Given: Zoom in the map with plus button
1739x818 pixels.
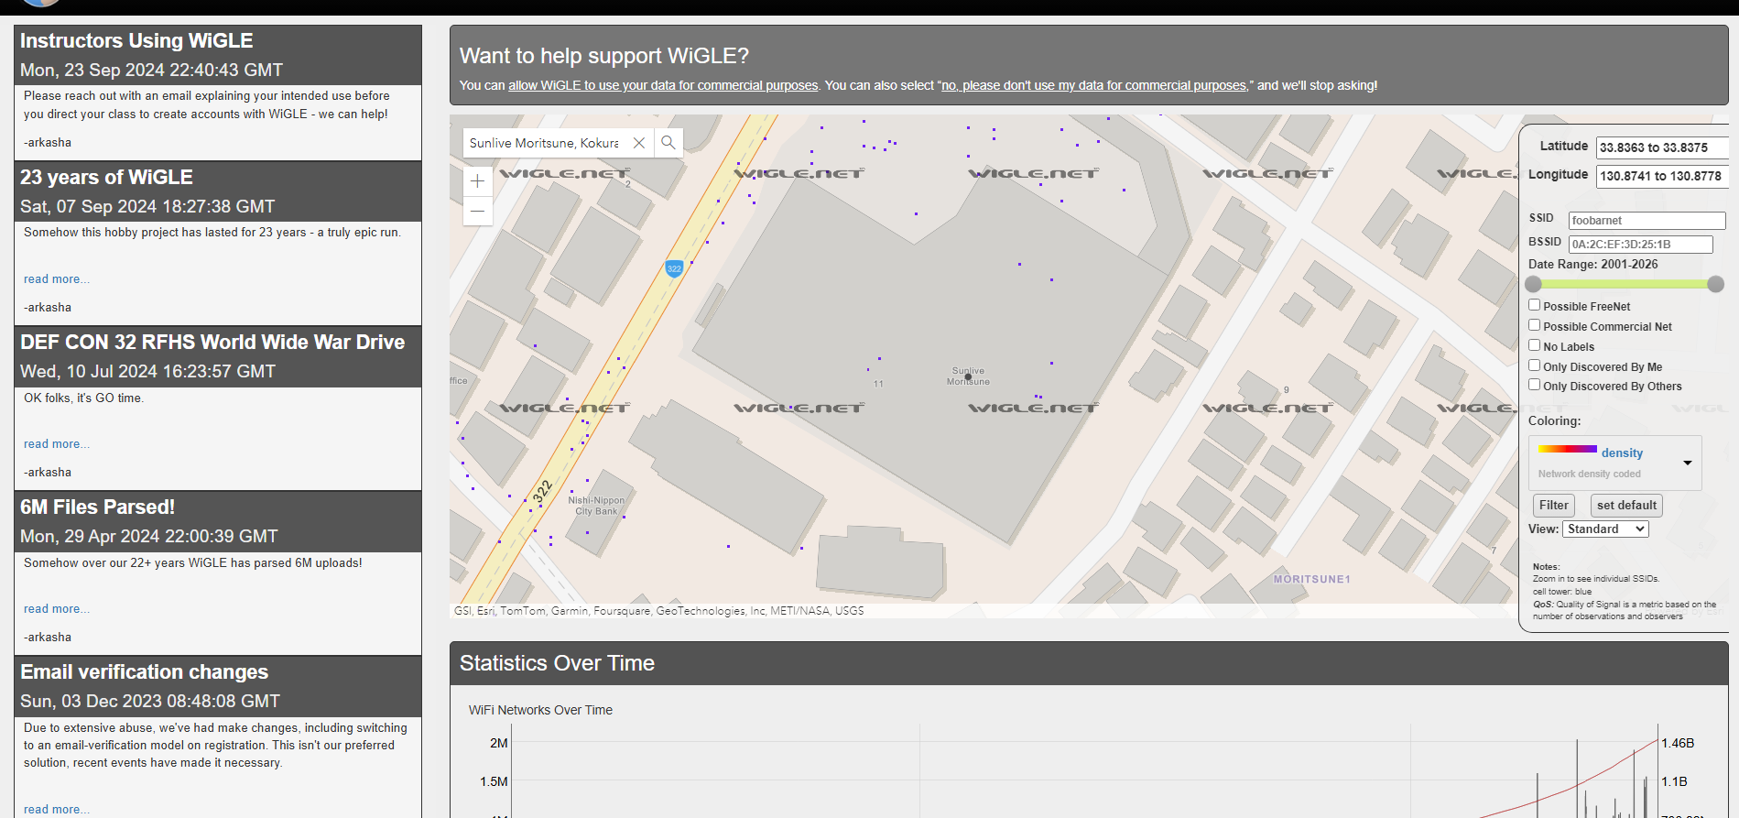Looking at the screenshot, I should (478, 181).
